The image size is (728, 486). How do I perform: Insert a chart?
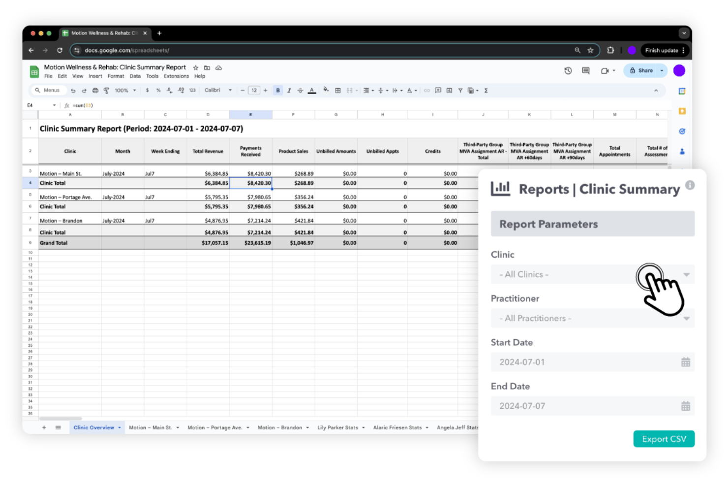click(x=449, y=91)
